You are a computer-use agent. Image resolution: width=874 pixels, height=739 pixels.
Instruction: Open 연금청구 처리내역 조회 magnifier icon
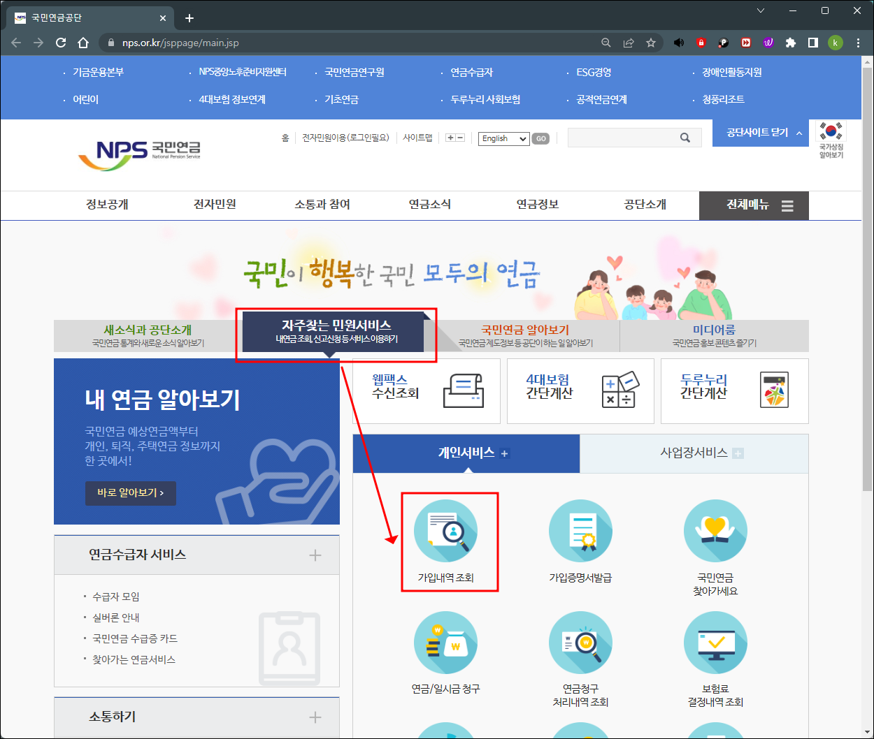pos(580,643)
